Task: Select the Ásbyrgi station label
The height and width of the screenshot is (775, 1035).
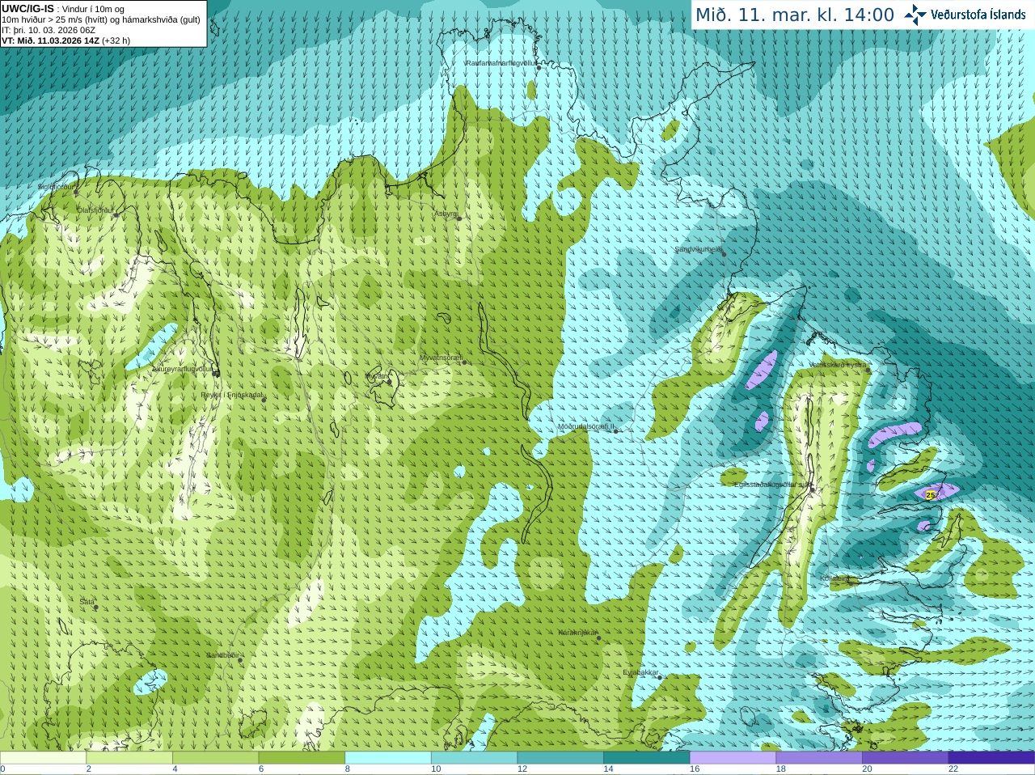Action: click(446, 214)
